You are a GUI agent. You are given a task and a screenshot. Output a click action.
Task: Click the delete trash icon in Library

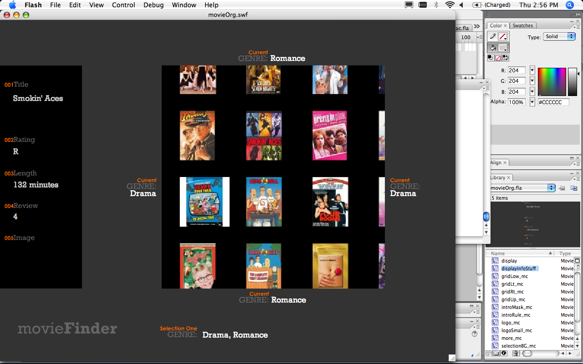(516, 353)
